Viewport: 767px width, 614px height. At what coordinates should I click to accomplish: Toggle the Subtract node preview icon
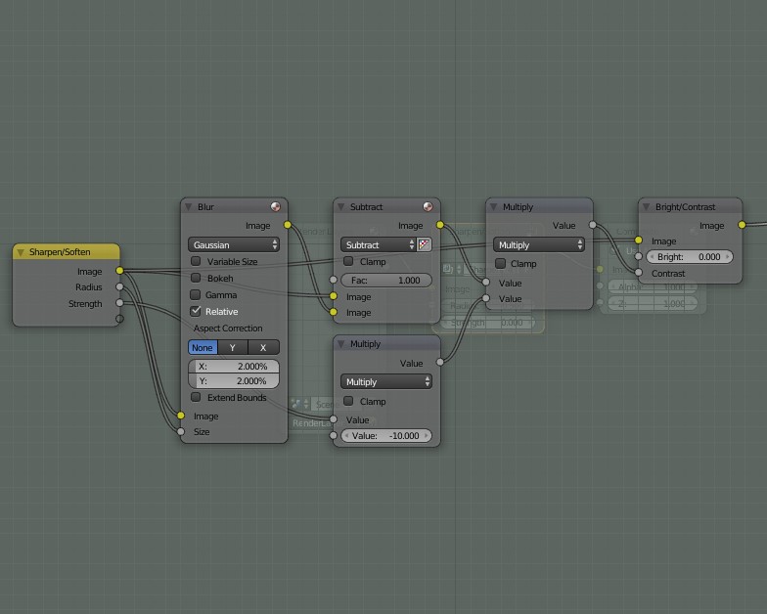pyautogui.click(x=428, y=207)
